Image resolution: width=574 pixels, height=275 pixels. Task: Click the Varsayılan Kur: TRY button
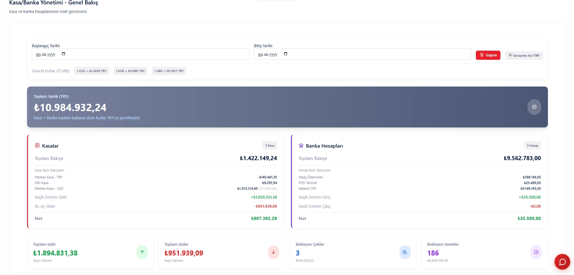(524, 55)
